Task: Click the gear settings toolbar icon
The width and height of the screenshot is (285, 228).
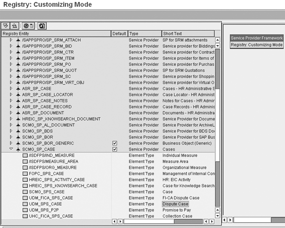Action: point(27,26)
